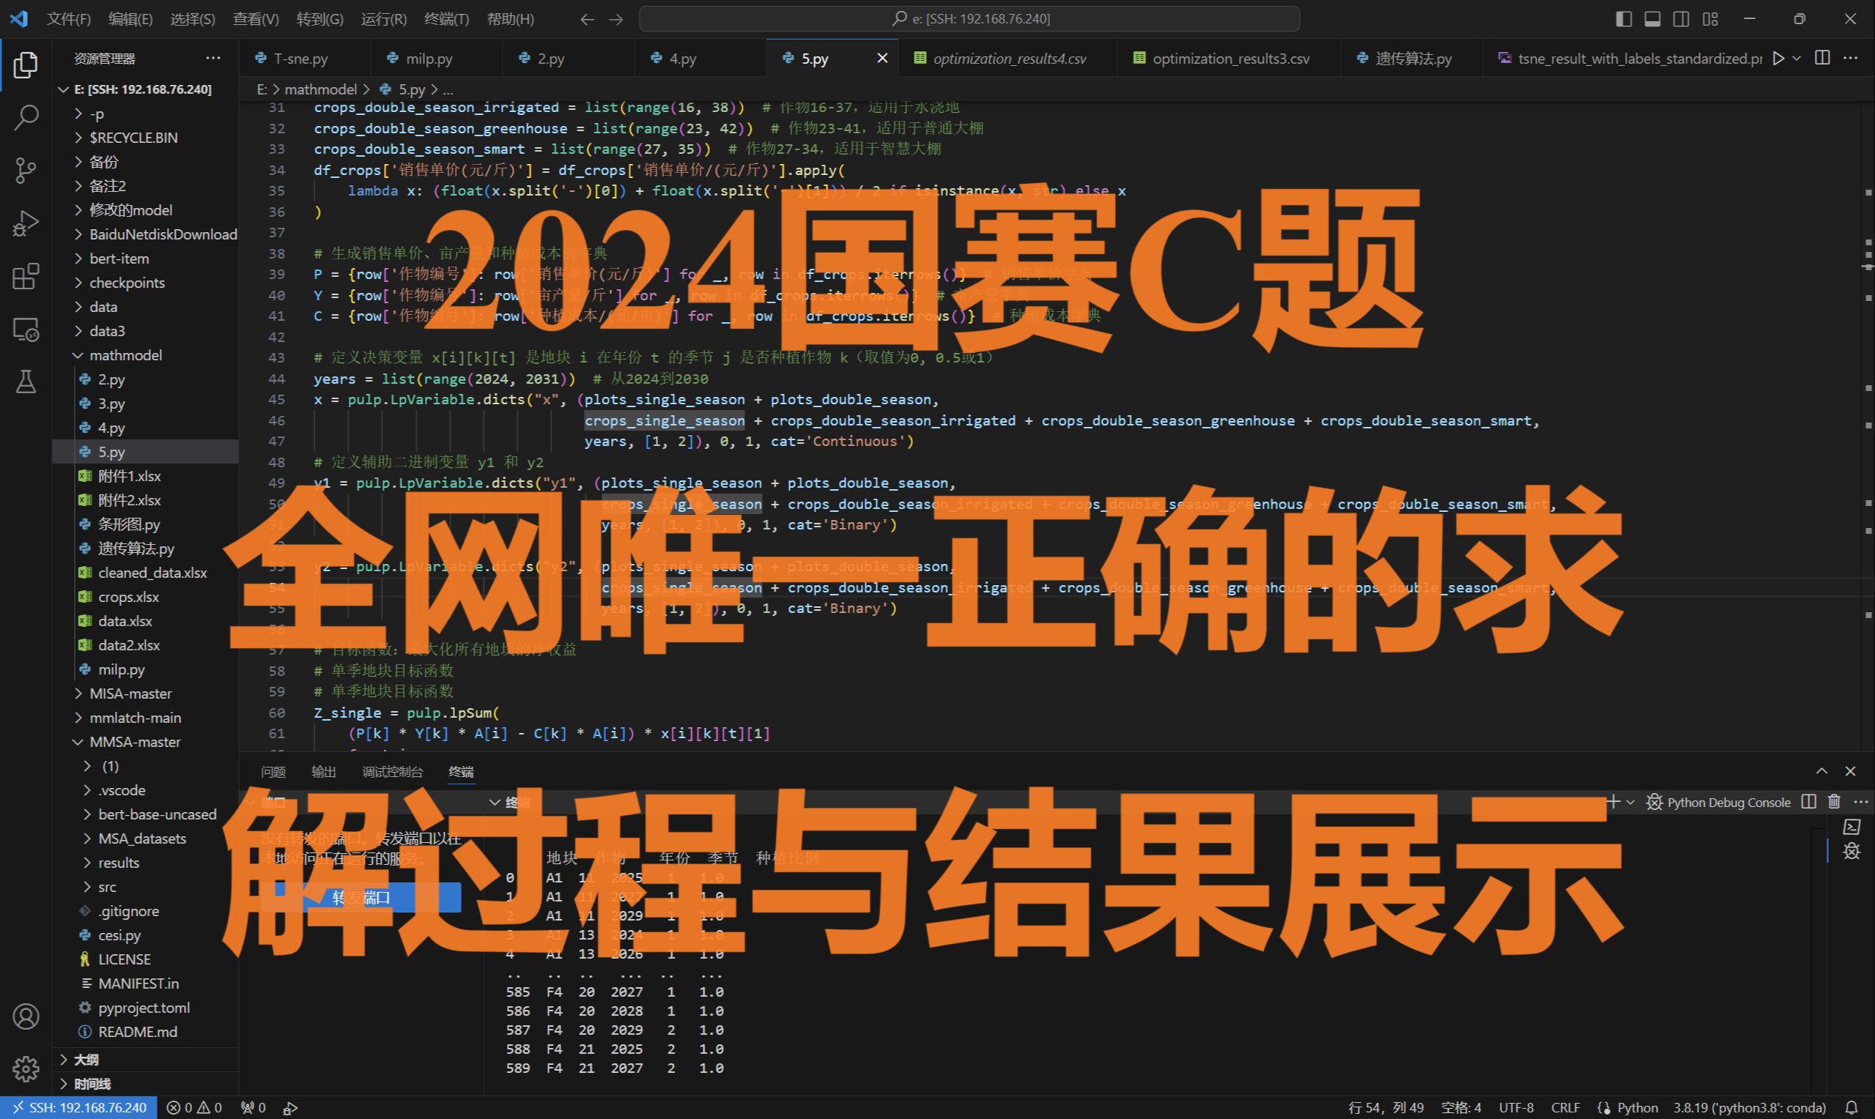
Task: Split the terminal panel
Action: click(x=1808, y=802)
